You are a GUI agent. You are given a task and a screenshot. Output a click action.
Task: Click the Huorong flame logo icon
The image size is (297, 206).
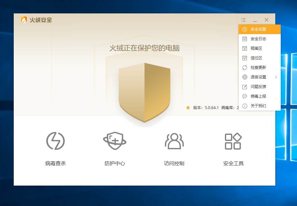(x=24, y=20)
